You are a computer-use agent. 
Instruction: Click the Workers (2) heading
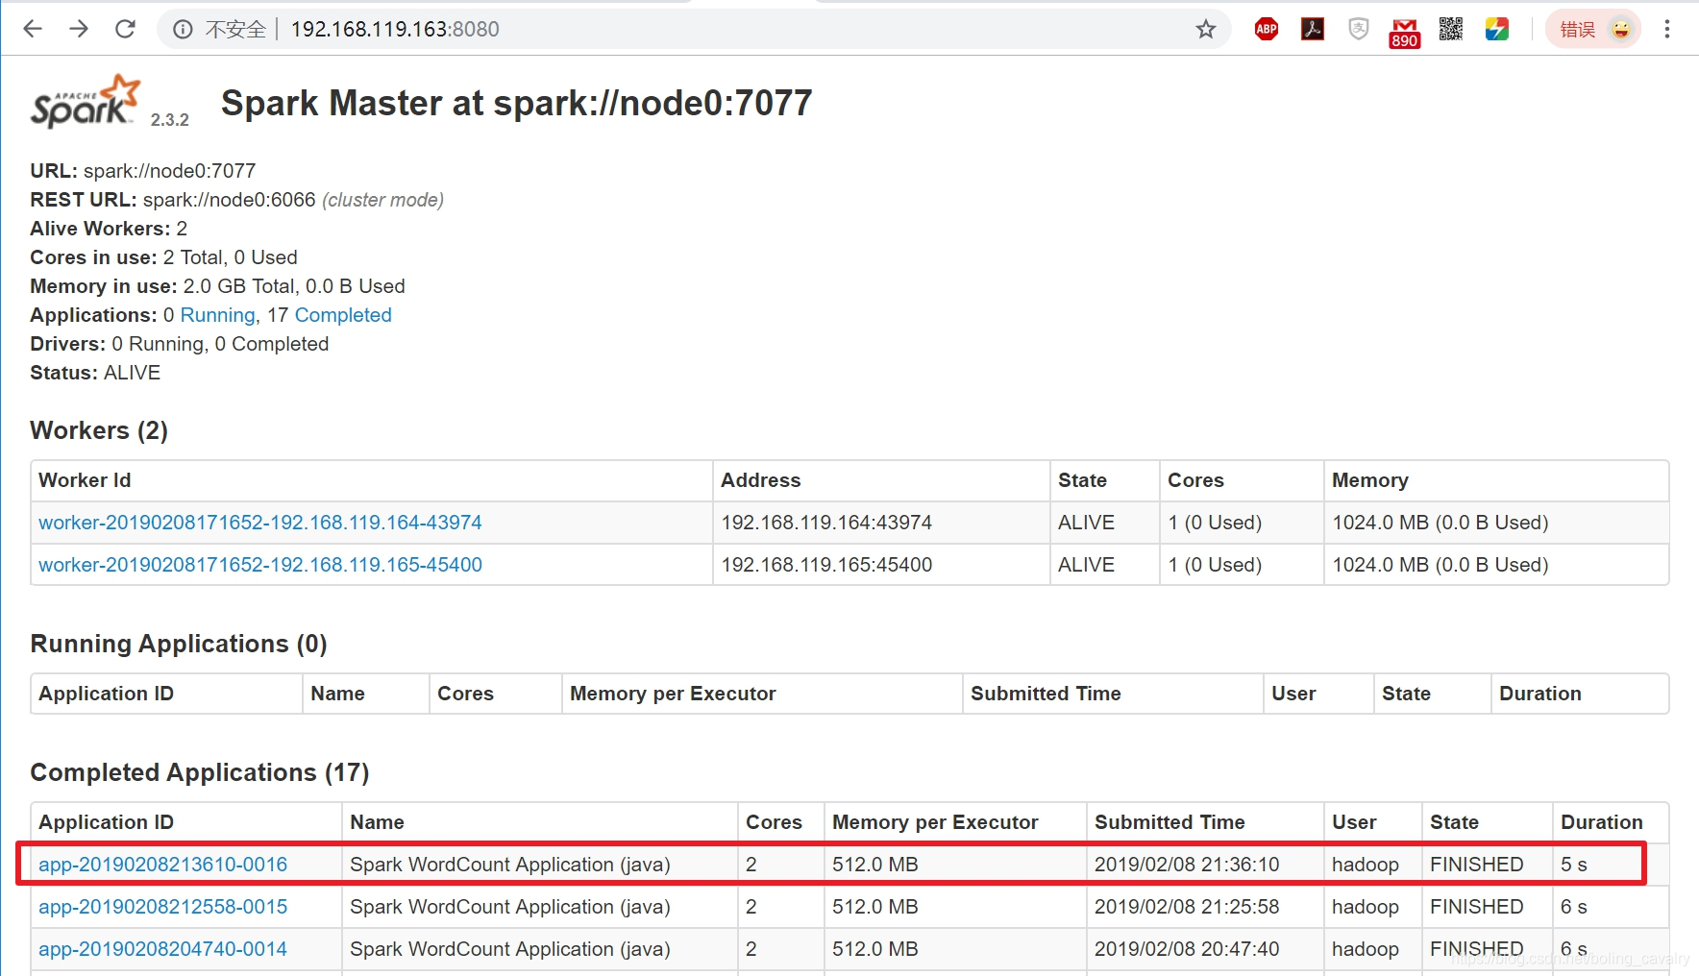(x=99, y=430)
